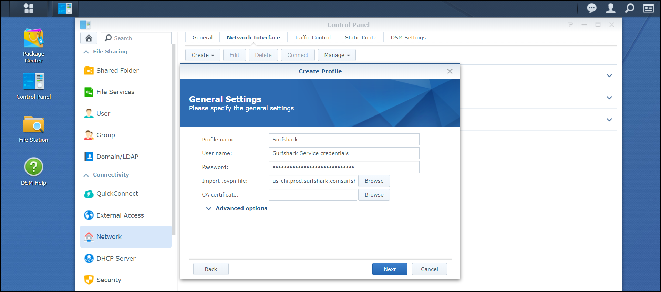Click the External Access sidebar icon
The height and width of the screenshot is (292, 661).
pos(89,215)
